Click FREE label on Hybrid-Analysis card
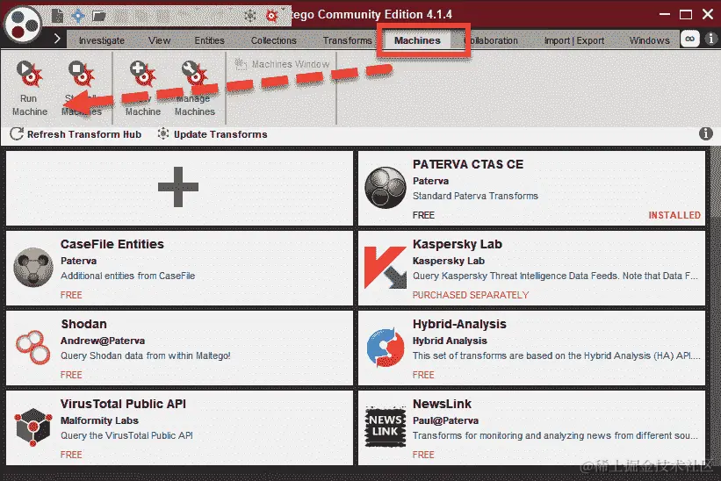 (423, 375)
